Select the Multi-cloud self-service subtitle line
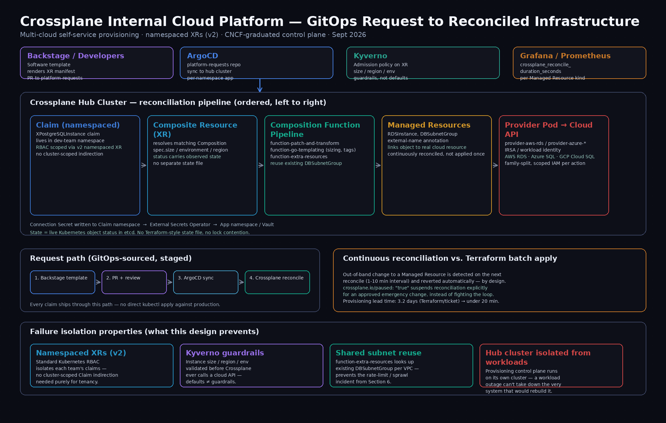The height and width of the screenshot is (423, 666). coord(193,35)
